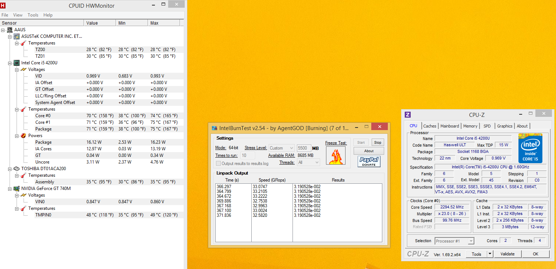Click the PayPal Donate image
Image resolution: width=556 pixels, height=269 pixels.
369,162
